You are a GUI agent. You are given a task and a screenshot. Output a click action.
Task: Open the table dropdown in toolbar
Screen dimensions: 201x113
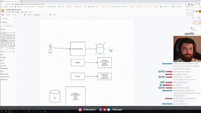point(55,15)
